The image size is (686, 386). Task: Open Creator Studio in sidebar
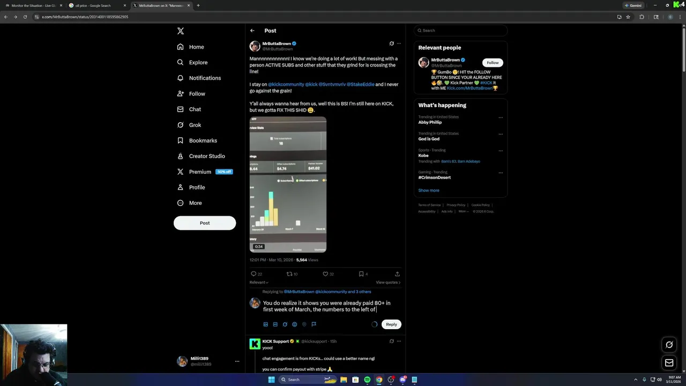tap(201, 156)
